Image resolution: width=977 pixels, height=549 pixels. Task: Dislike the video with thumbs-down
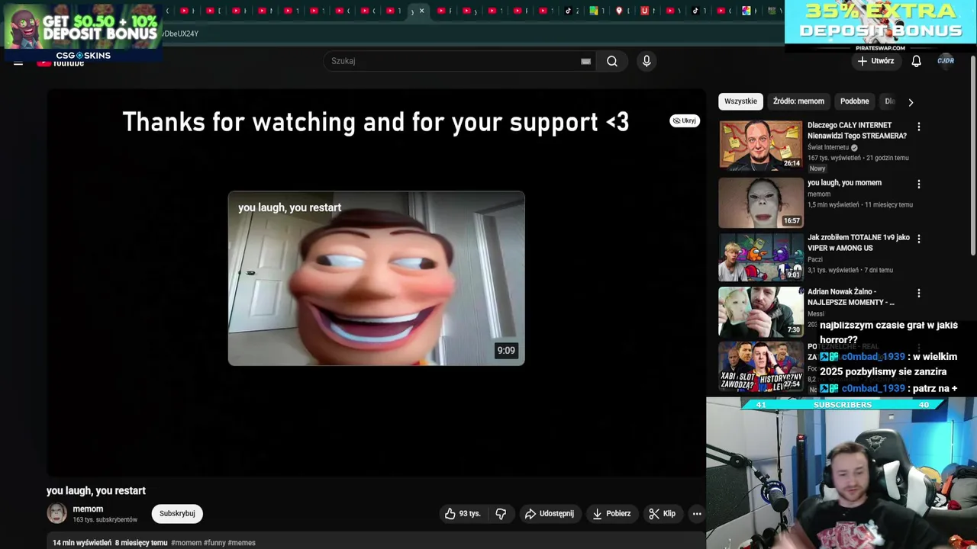501,514
